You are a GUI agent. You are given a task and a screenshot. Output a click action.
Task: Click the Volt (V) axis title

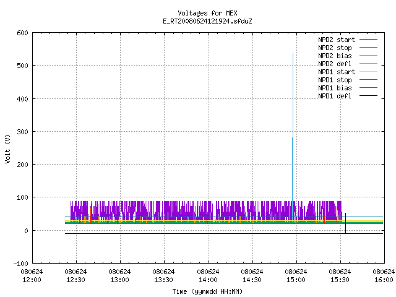tap(7, 148)
